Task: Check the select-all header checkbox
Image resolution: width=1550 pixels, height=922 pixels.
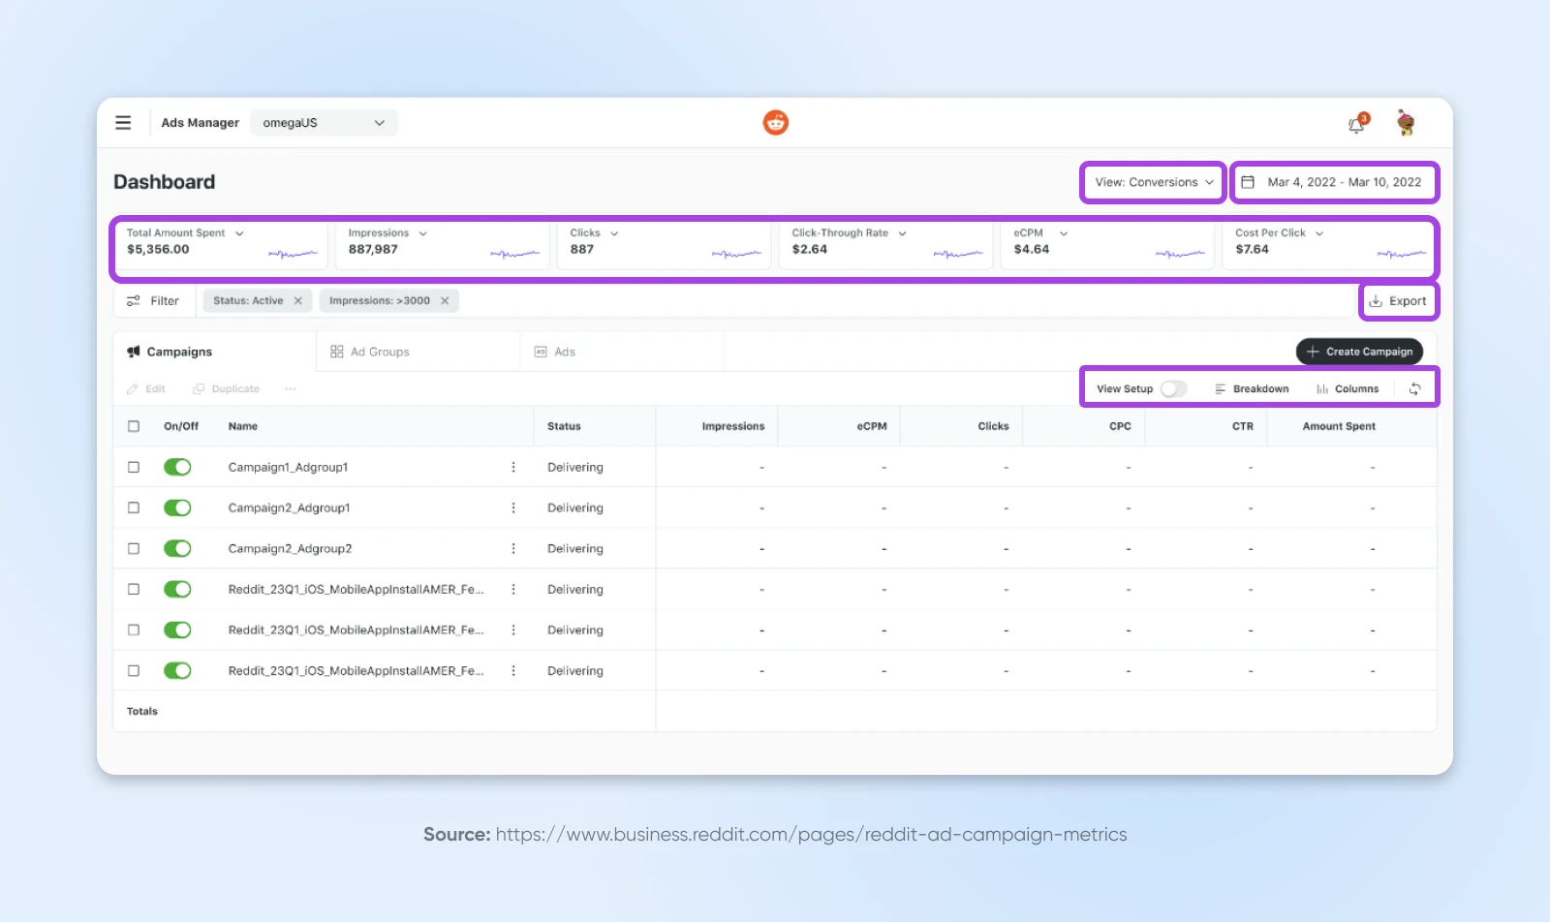Action: coord(134,427)
